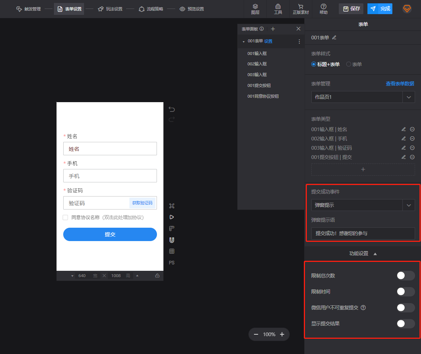Go to the 预览设置 step
The width and height of the screenshot is (421, 354).
click(x=192, y=9)
